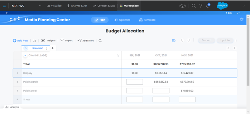
Task: Open the Analyze & Act tab
Action: tap(77, 6)
